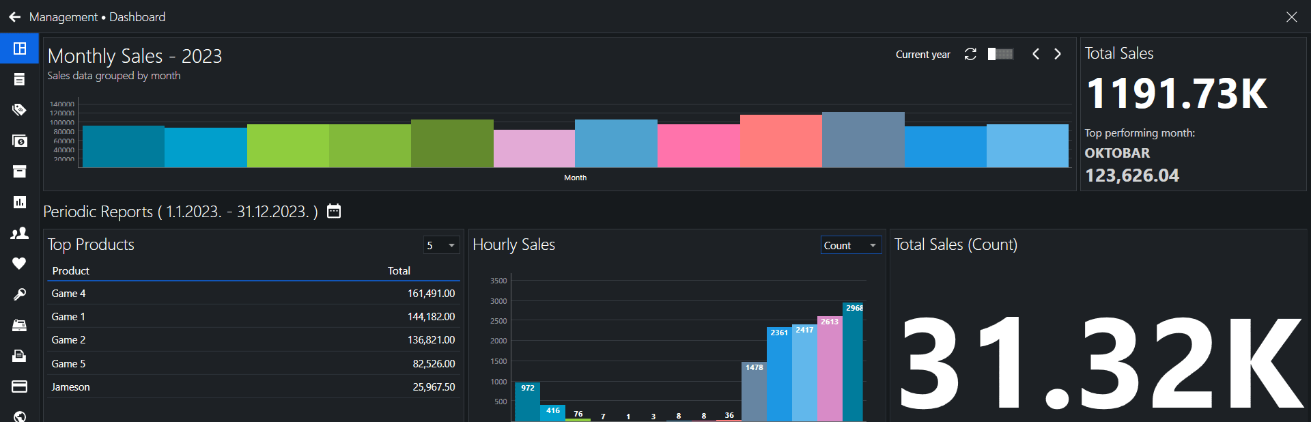
Task: Open the price tags sidebar icon
Action: click(20, 110)
